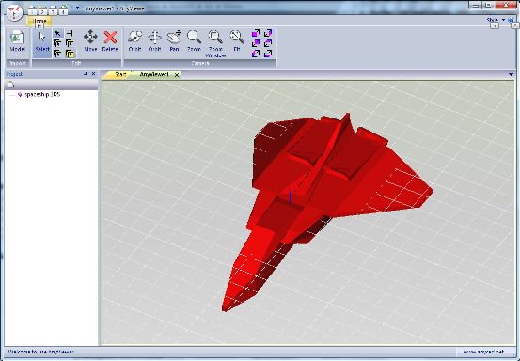Image resolution: width=520 pixels, height=361 pixels.
Task: Click the red X Delete button
Action: point(110,40)
